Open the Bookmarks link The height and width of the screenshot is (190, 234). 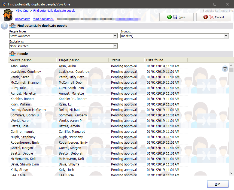click(23, 19)
